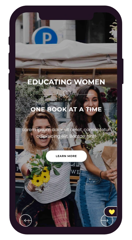This screenshot has width=132, height=240.
Task: Open the yellow heart floating tab
Action: 111,212
